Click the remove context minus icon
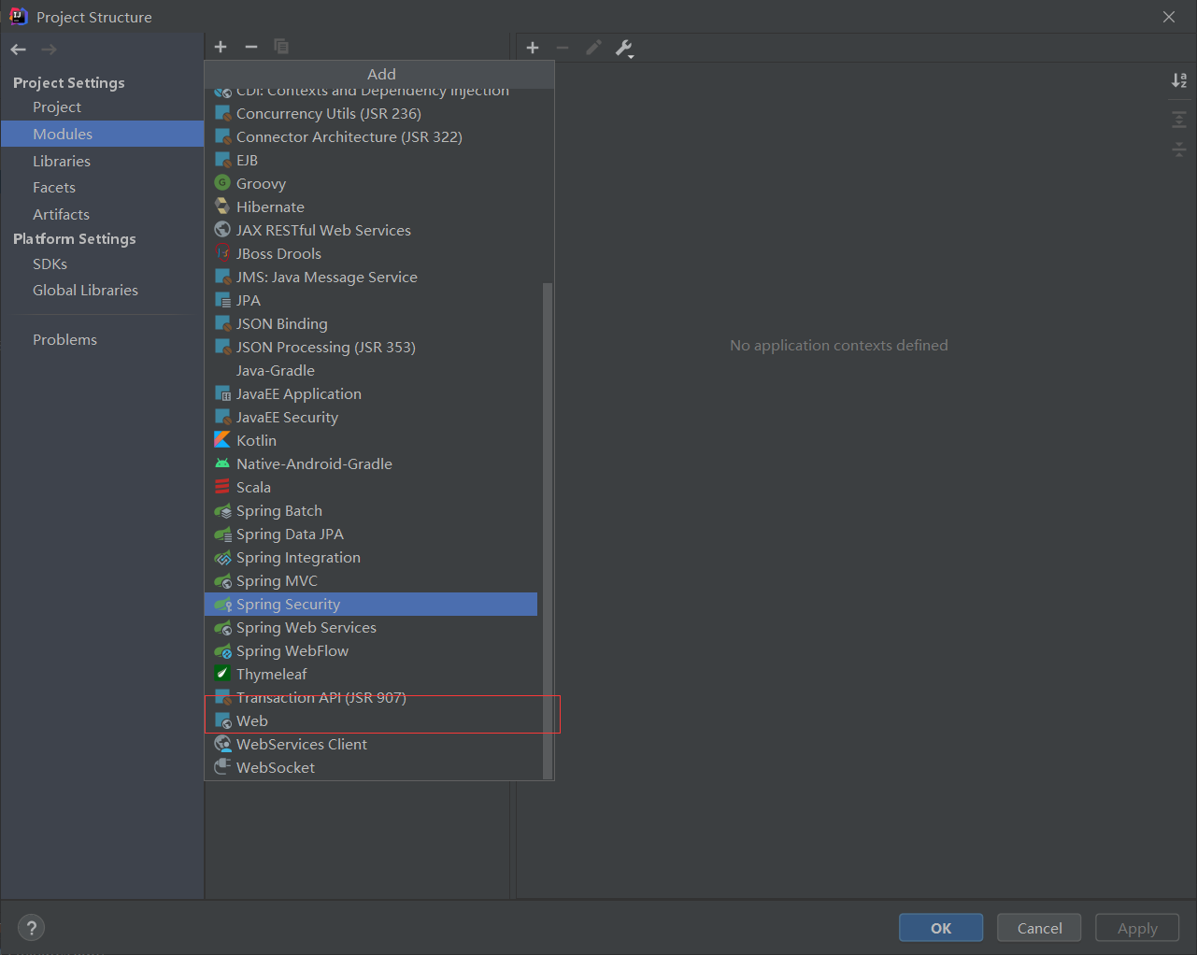This screenshot has width=1197, height=955. click(563, 48)
